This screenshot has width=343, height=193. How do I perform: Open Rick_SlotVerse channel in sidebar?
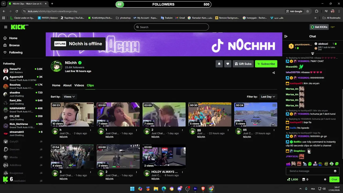(x=23, y=126)
